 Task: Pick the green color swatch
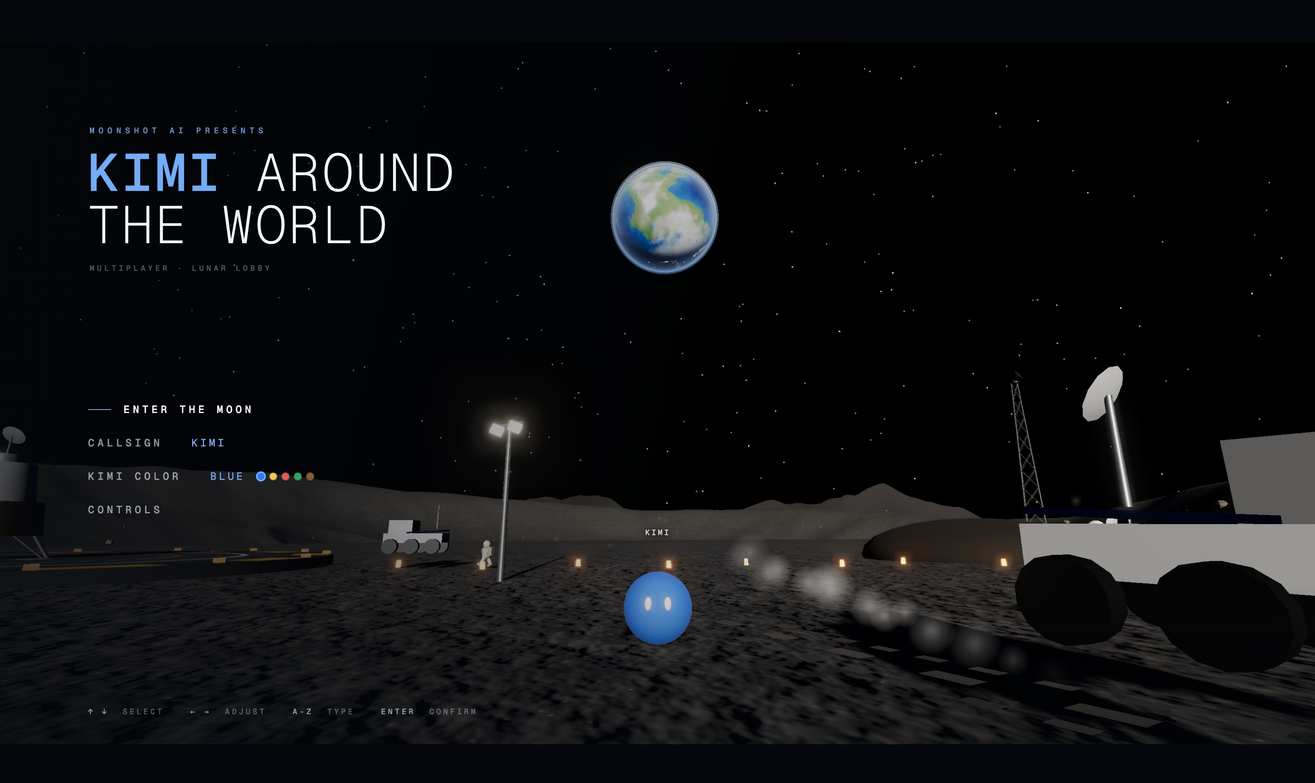pos(297,476)
